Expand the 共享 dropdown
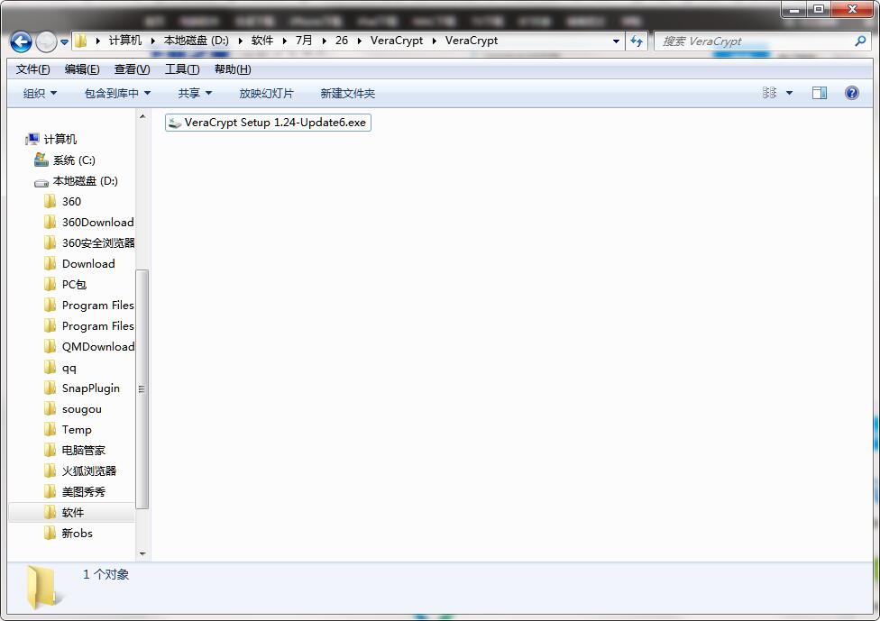The height and width of the screenshot is (621, 880). (x=195, y=93)
